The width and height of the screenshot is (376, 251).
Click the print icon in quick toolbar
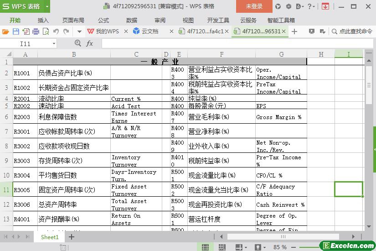click(x=36, y=31)
